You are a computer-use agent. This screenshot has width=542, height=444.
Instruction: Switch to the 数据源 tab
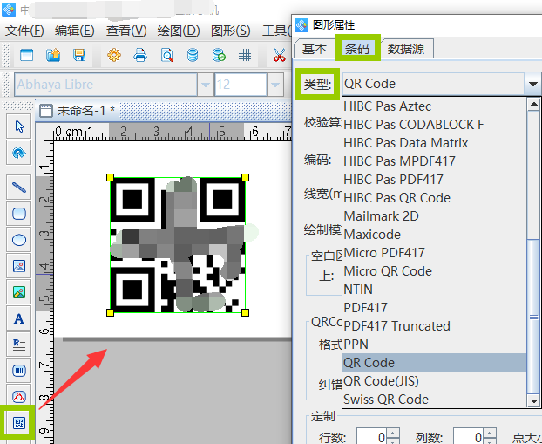click(x=406, y=49)
